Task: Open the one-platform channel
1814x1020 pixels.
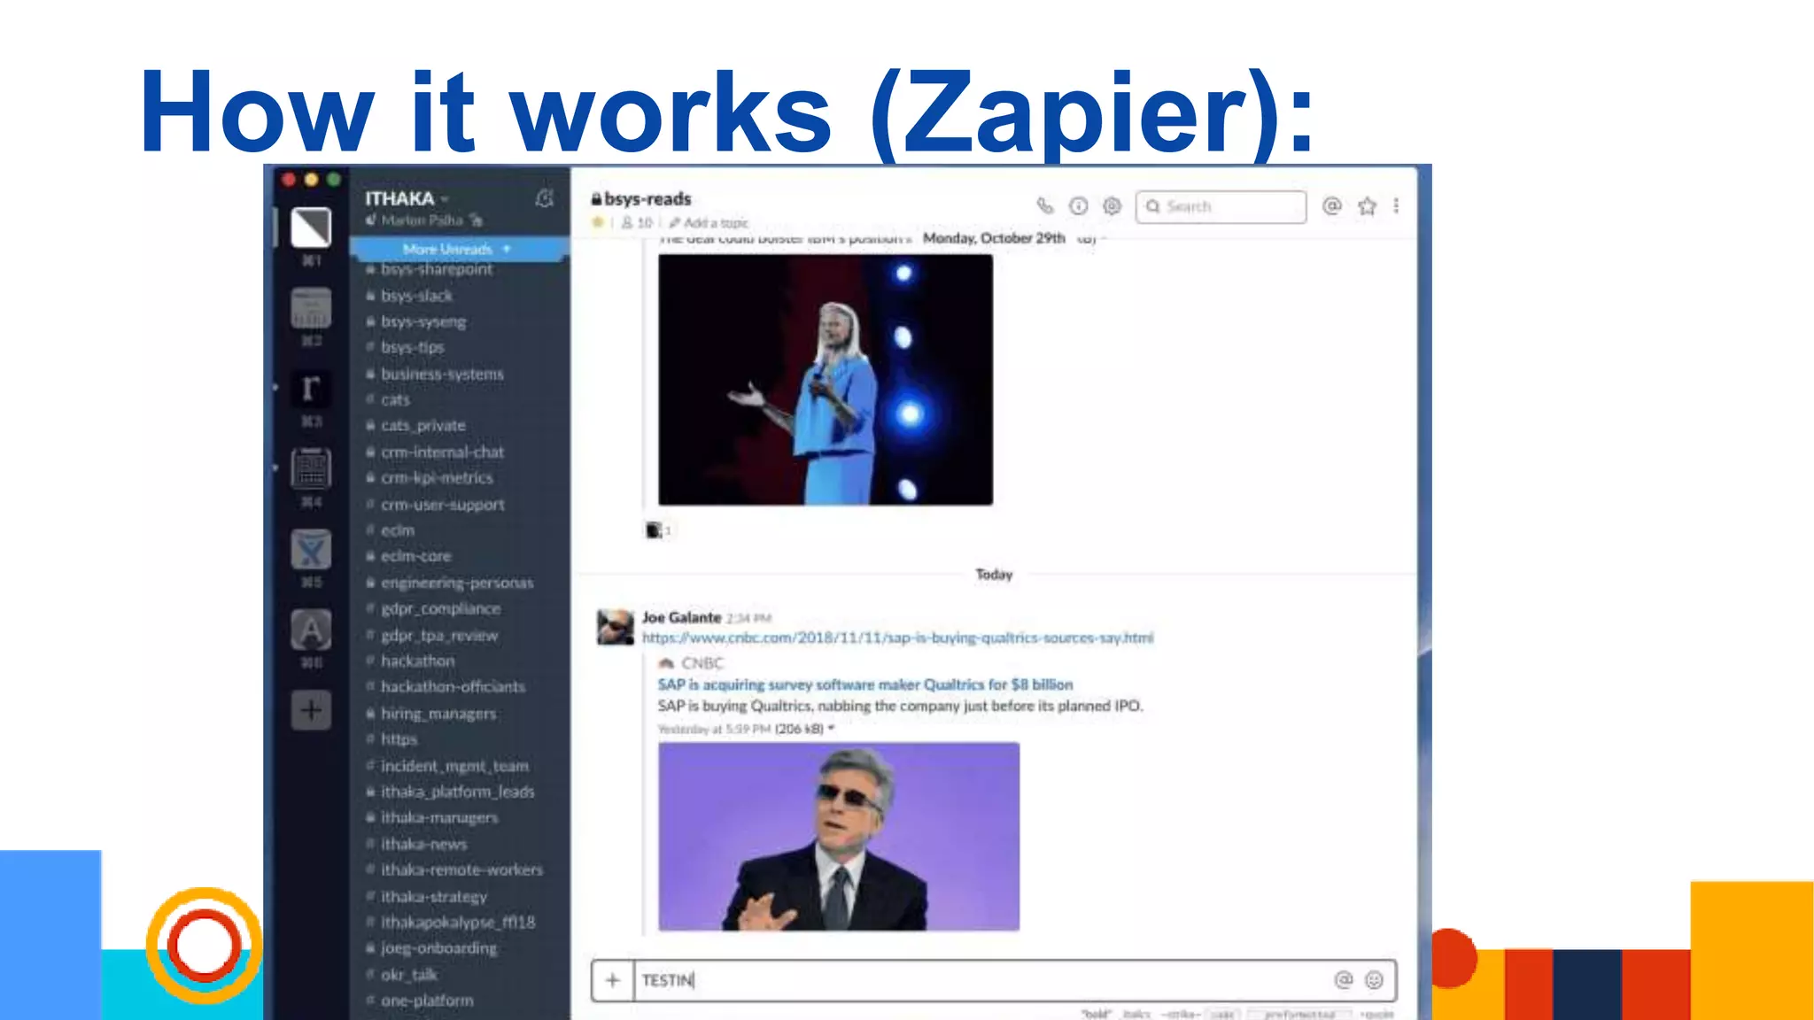Action: 427,1000
